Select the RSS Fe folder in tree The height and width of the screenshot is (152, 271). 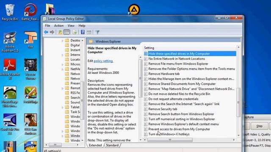pos(72,93)
